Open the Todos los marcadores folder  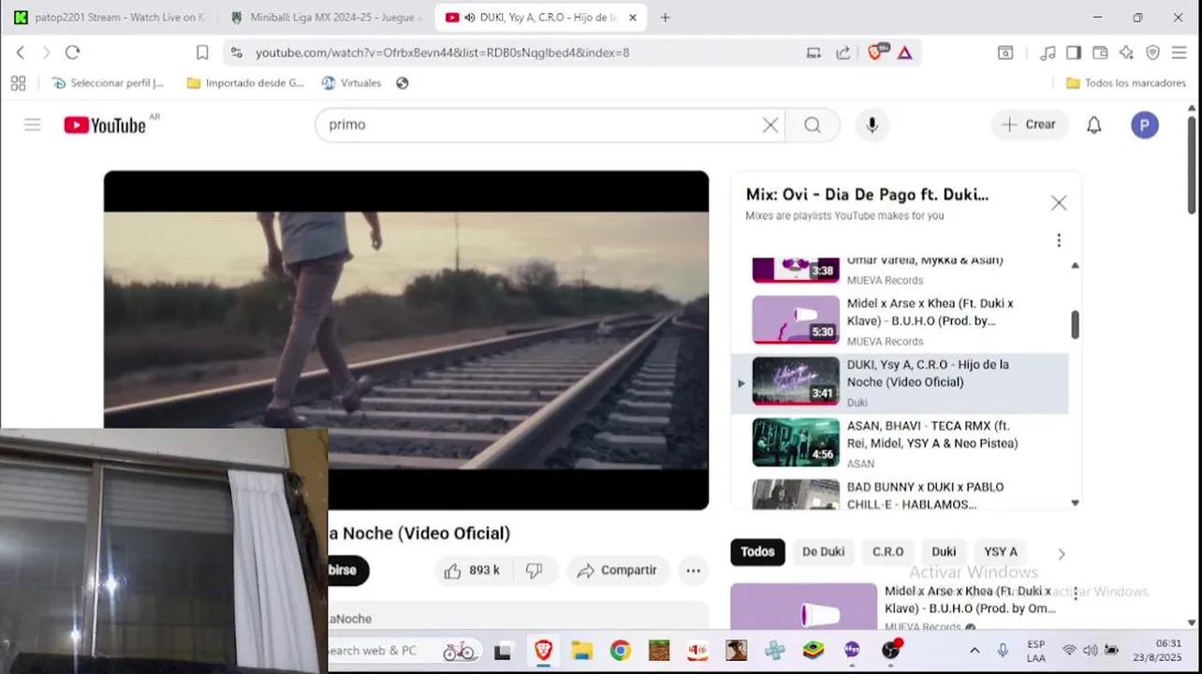tap(1126, 83)
